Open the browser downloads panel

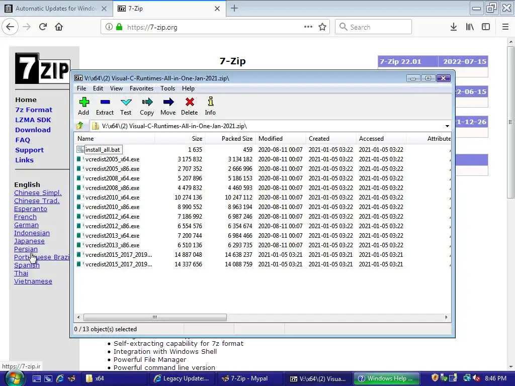pos(454,27)
